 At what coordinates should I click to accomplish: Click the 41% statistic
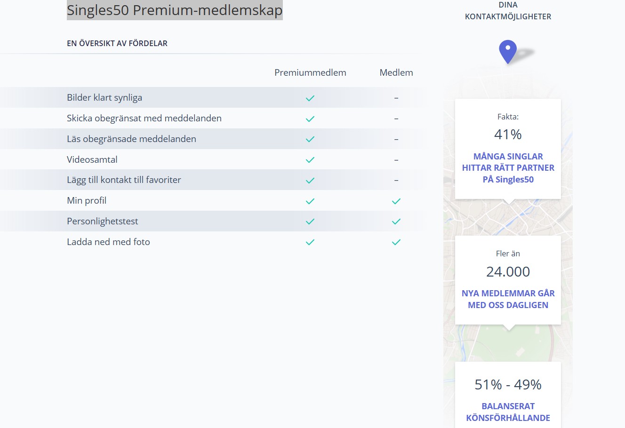click(508, 135)
